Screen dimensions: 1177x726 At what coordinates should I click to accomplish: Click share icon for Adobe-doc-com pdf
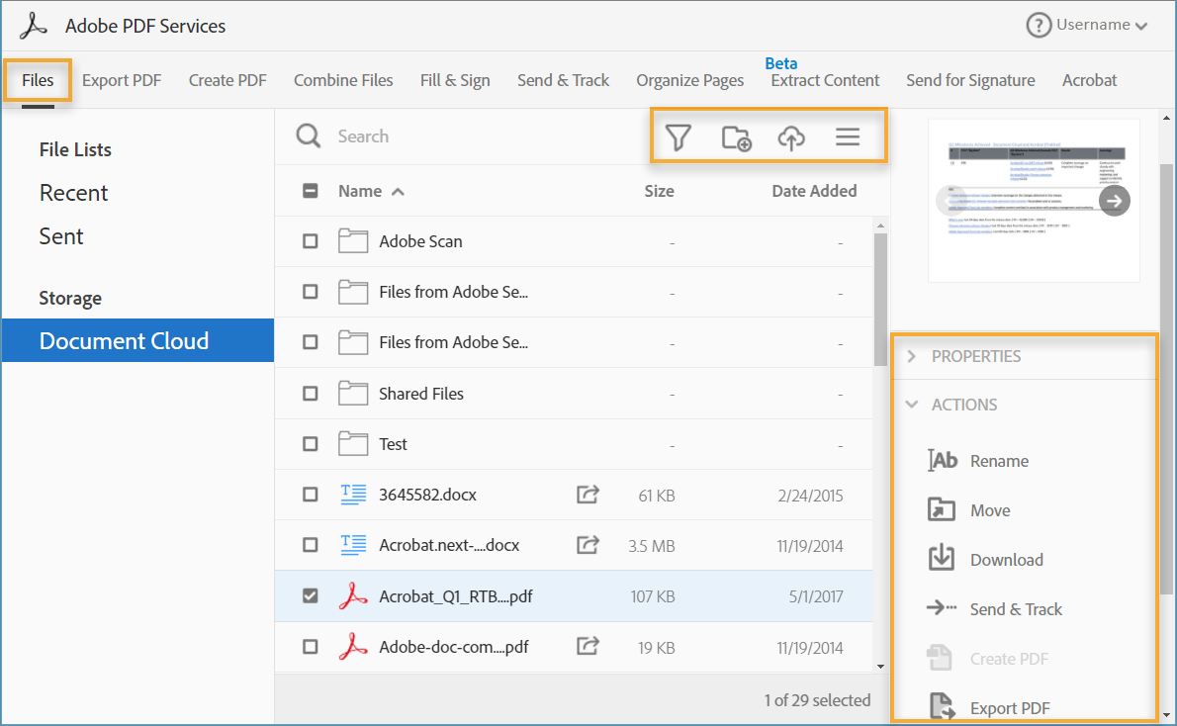(588, 646)
